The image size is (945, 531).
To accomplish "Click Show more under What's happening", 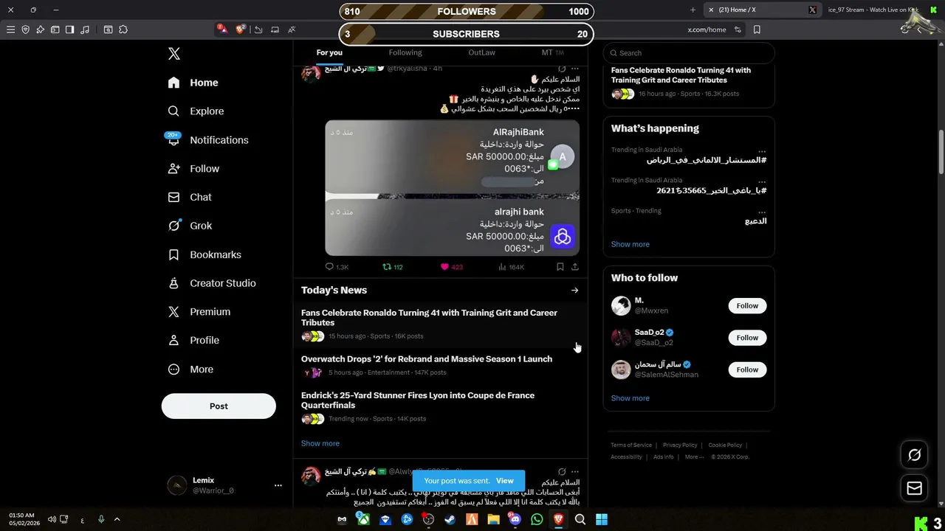I will tap(630, 244).
